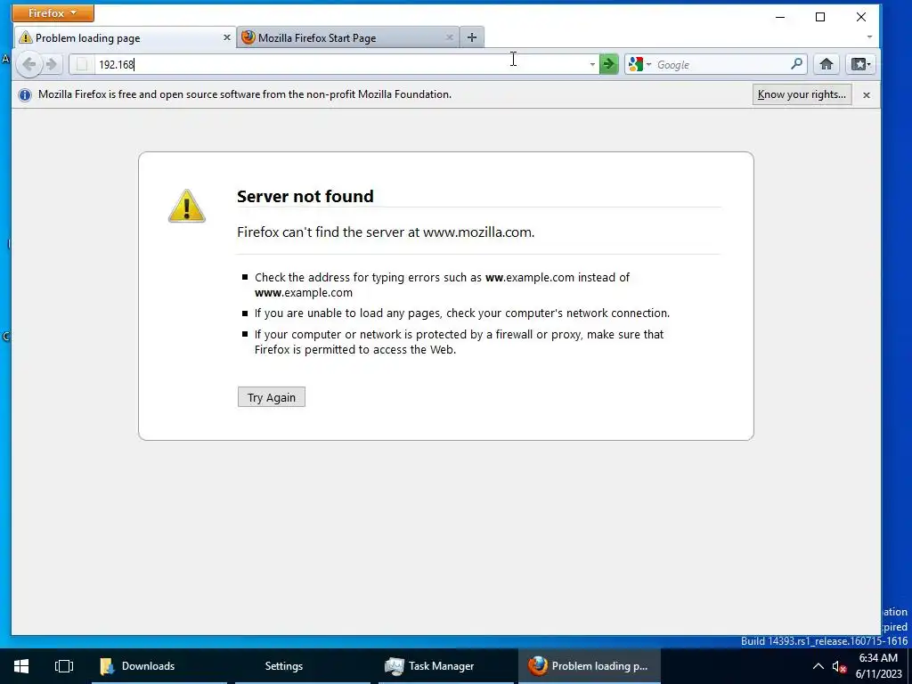This screenshot has height=684, width=912.
Task: Click the muted volume tray icon
Action: 839,666
